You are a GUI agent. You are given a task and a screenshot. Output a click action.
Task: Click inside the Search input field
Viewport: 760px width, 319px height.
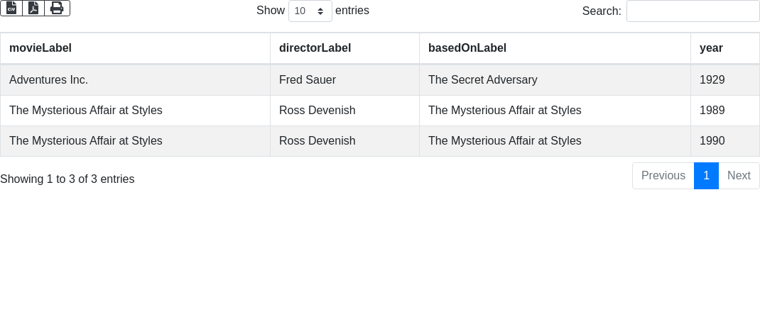pyautogui.click(x=693, y=11)
